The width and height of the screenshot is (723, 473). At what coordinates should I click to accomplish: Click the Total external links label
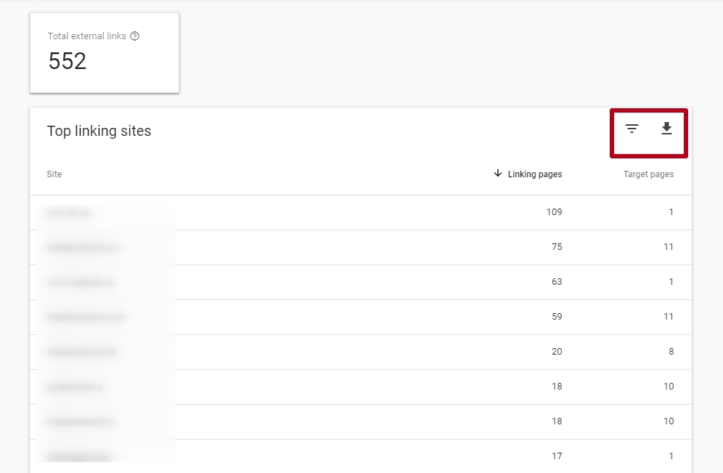[x=86, y=36]
